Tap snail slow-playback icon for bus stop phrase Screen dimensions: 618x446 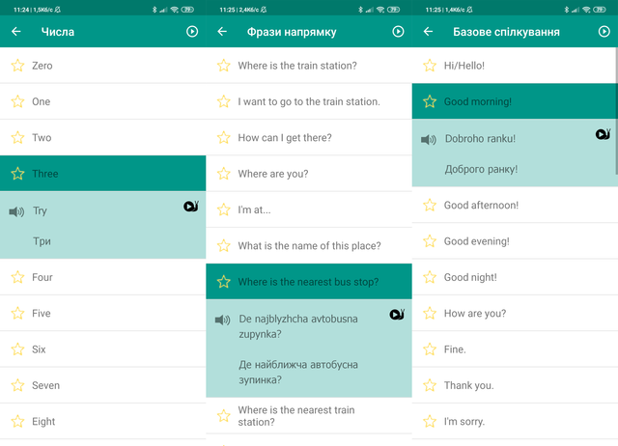pyautogui.click(x=397, y=315)
